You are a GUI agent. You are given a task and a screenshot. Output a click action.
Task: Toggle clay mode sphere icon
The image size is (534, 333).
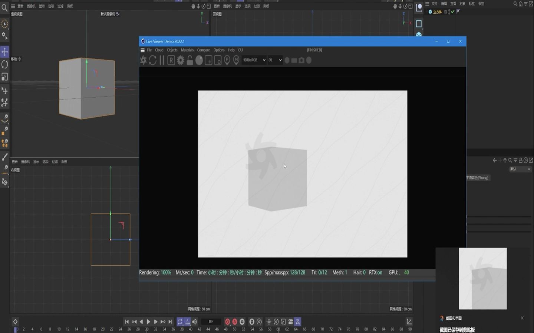(x=199, y=60)
